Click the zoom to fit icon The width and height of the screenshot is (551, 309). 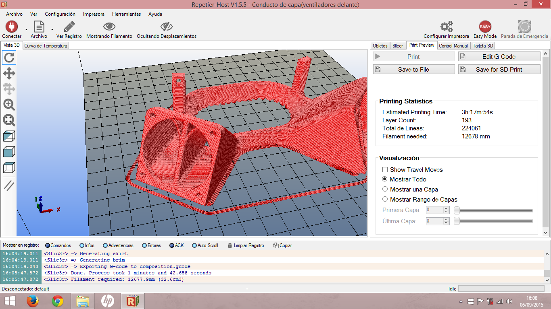(x=9, y=120)
